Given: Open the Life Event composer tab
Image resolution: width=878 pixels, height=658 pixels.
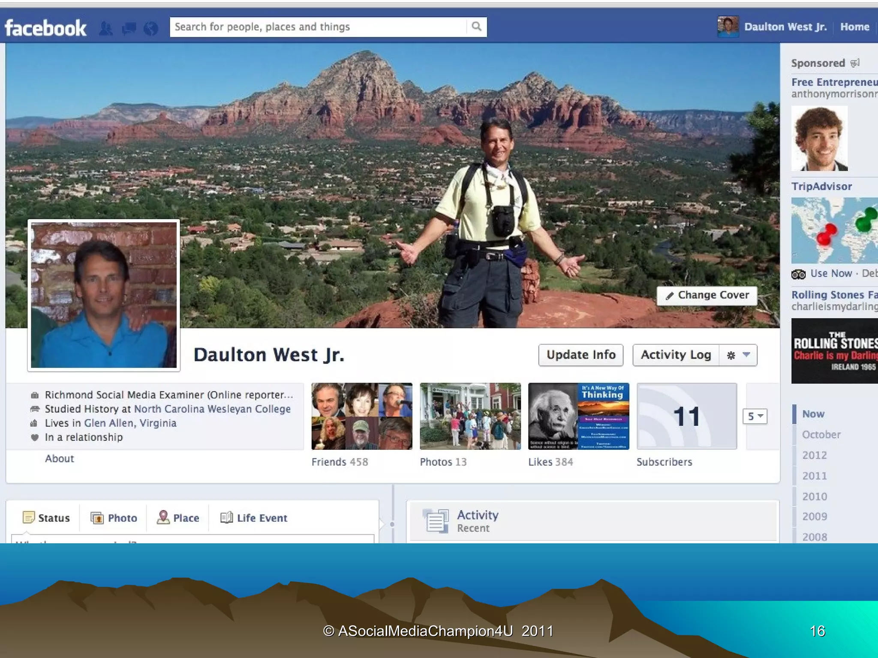Looking at the screenshot, I should (x=254, y=518).
